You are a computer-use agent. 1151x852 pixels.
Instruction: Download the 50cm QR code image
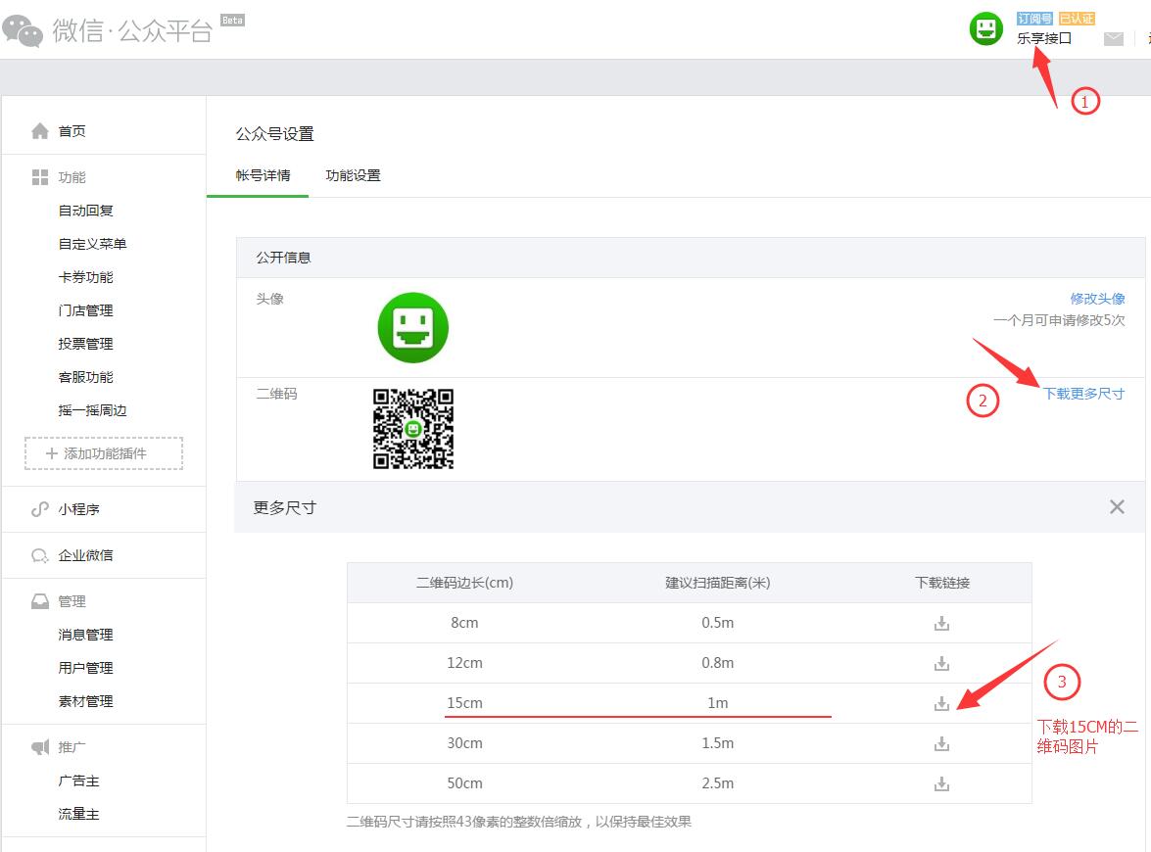click(x=941, y=784)
